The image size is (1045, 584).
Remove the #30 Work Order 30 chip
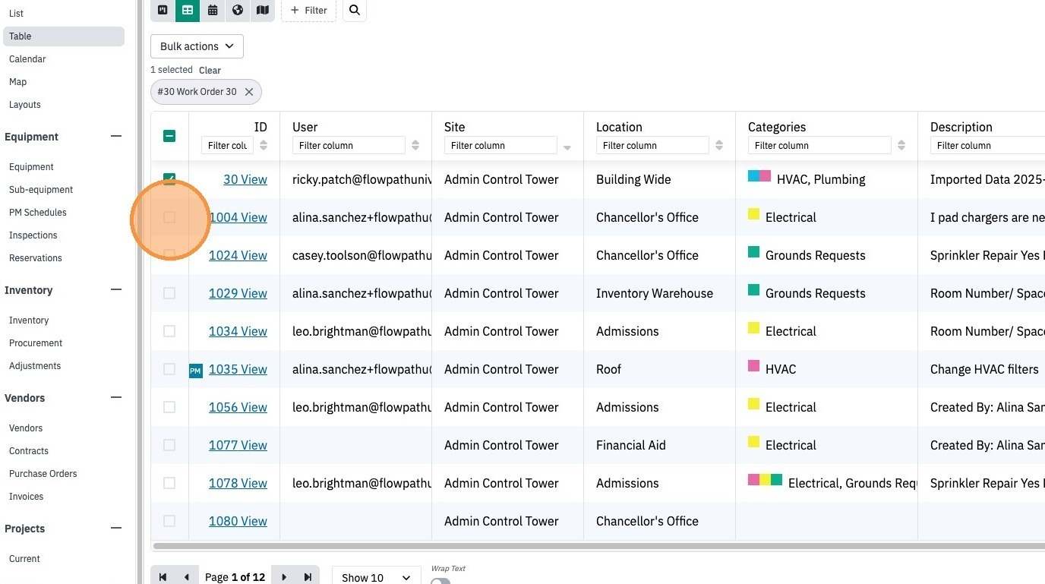249,92
